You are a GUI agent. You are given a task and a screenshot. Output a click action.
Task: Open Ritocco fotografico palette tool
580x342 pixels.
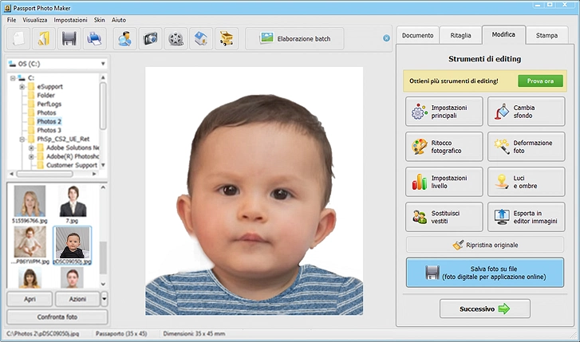(444, 147)
